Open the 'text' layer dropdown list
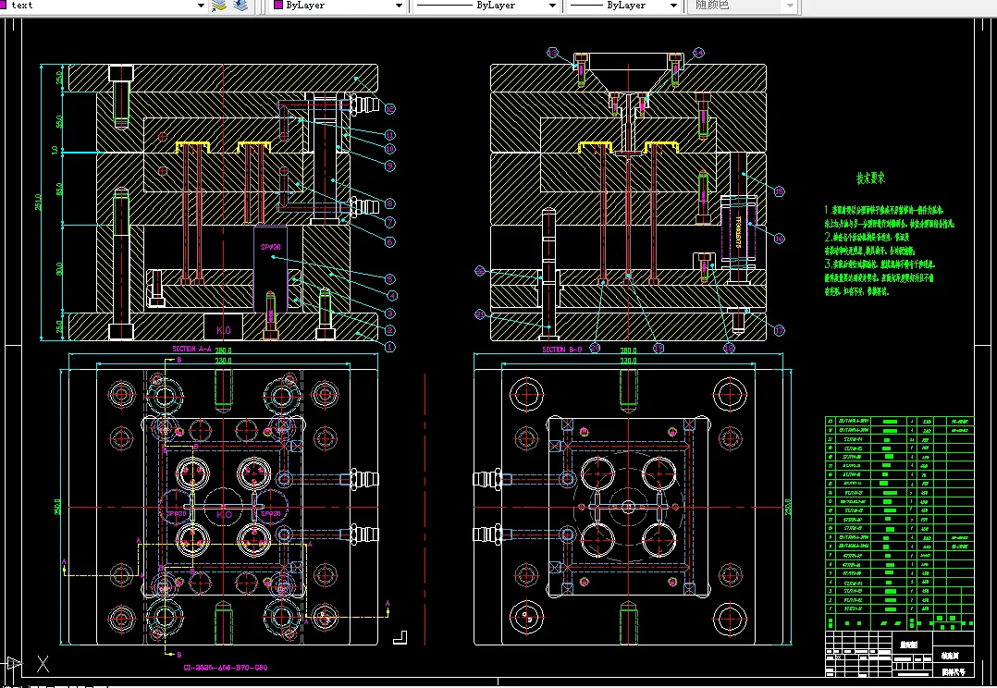 click(202, 6)
